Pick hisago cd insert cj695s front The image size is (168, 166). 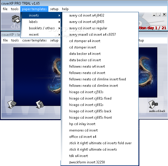point(100,118)
